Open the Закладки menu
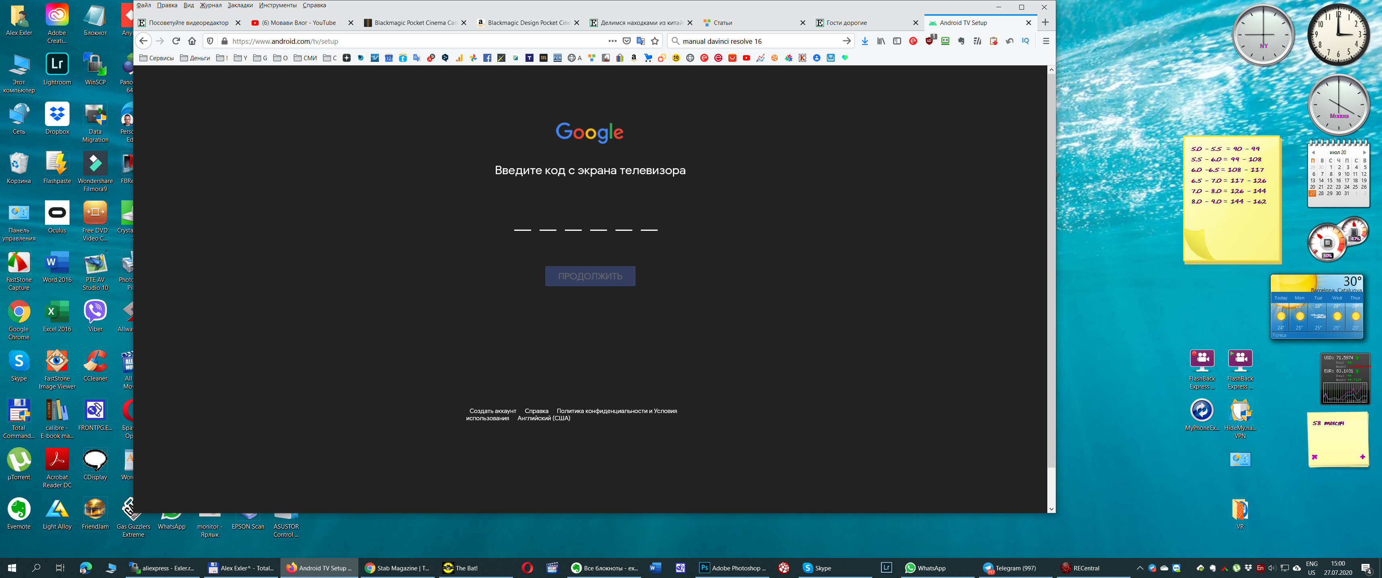 (x=240, y=5)
